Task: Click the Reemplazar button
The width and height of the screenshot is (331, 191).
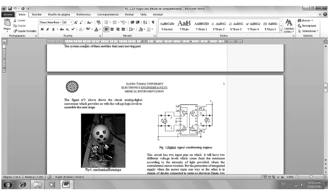Action: [307, 25]
